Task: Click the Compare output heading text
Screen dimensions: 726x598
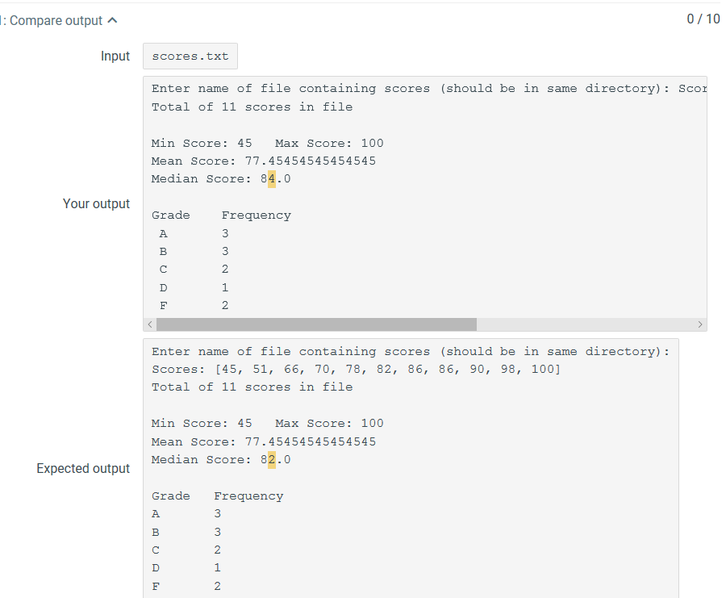Action: (56, 20)
